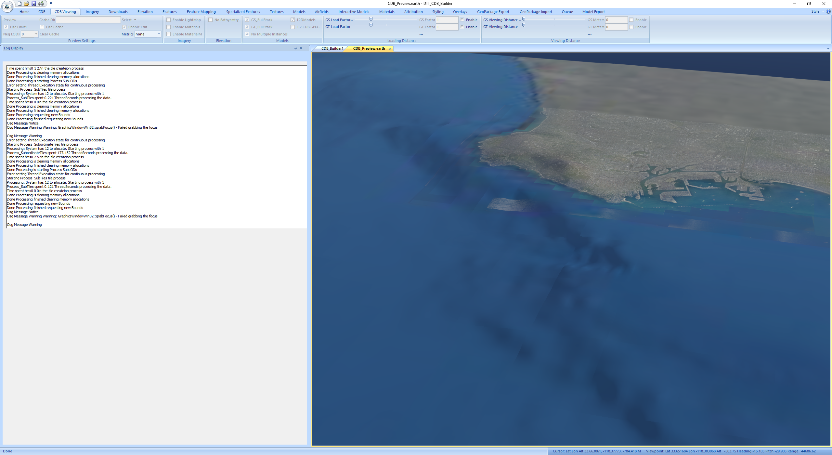Viewport: 832px width, 455px height.
Task: Click the Overlays toolbar icon
Action: [459, 12]
